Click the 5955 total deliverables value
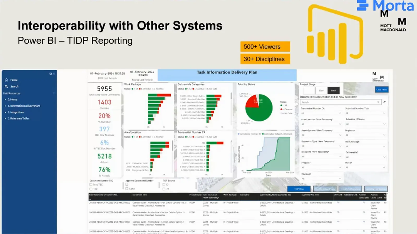417x234 pixels. tap(105, 89)
